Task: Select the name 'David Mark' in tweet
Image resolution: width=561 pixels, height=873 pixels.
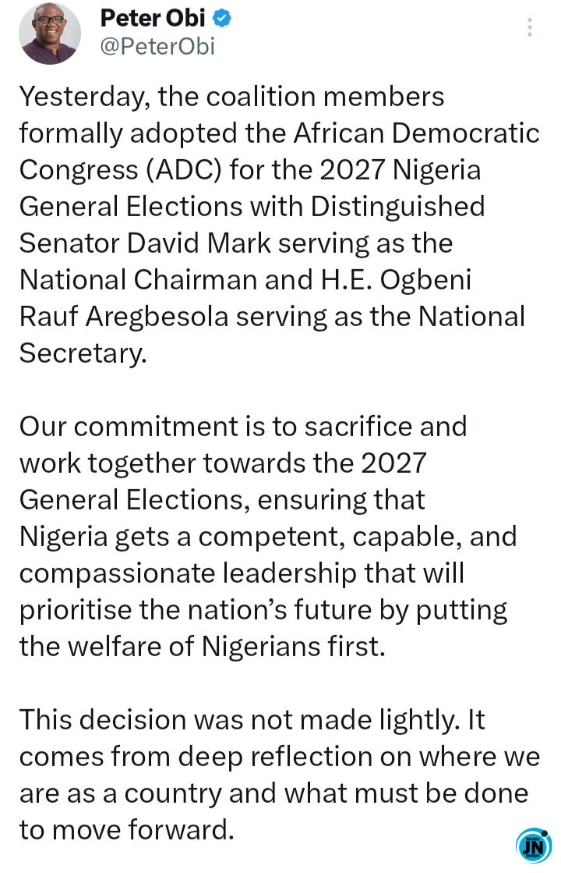Action: [199, 243]
